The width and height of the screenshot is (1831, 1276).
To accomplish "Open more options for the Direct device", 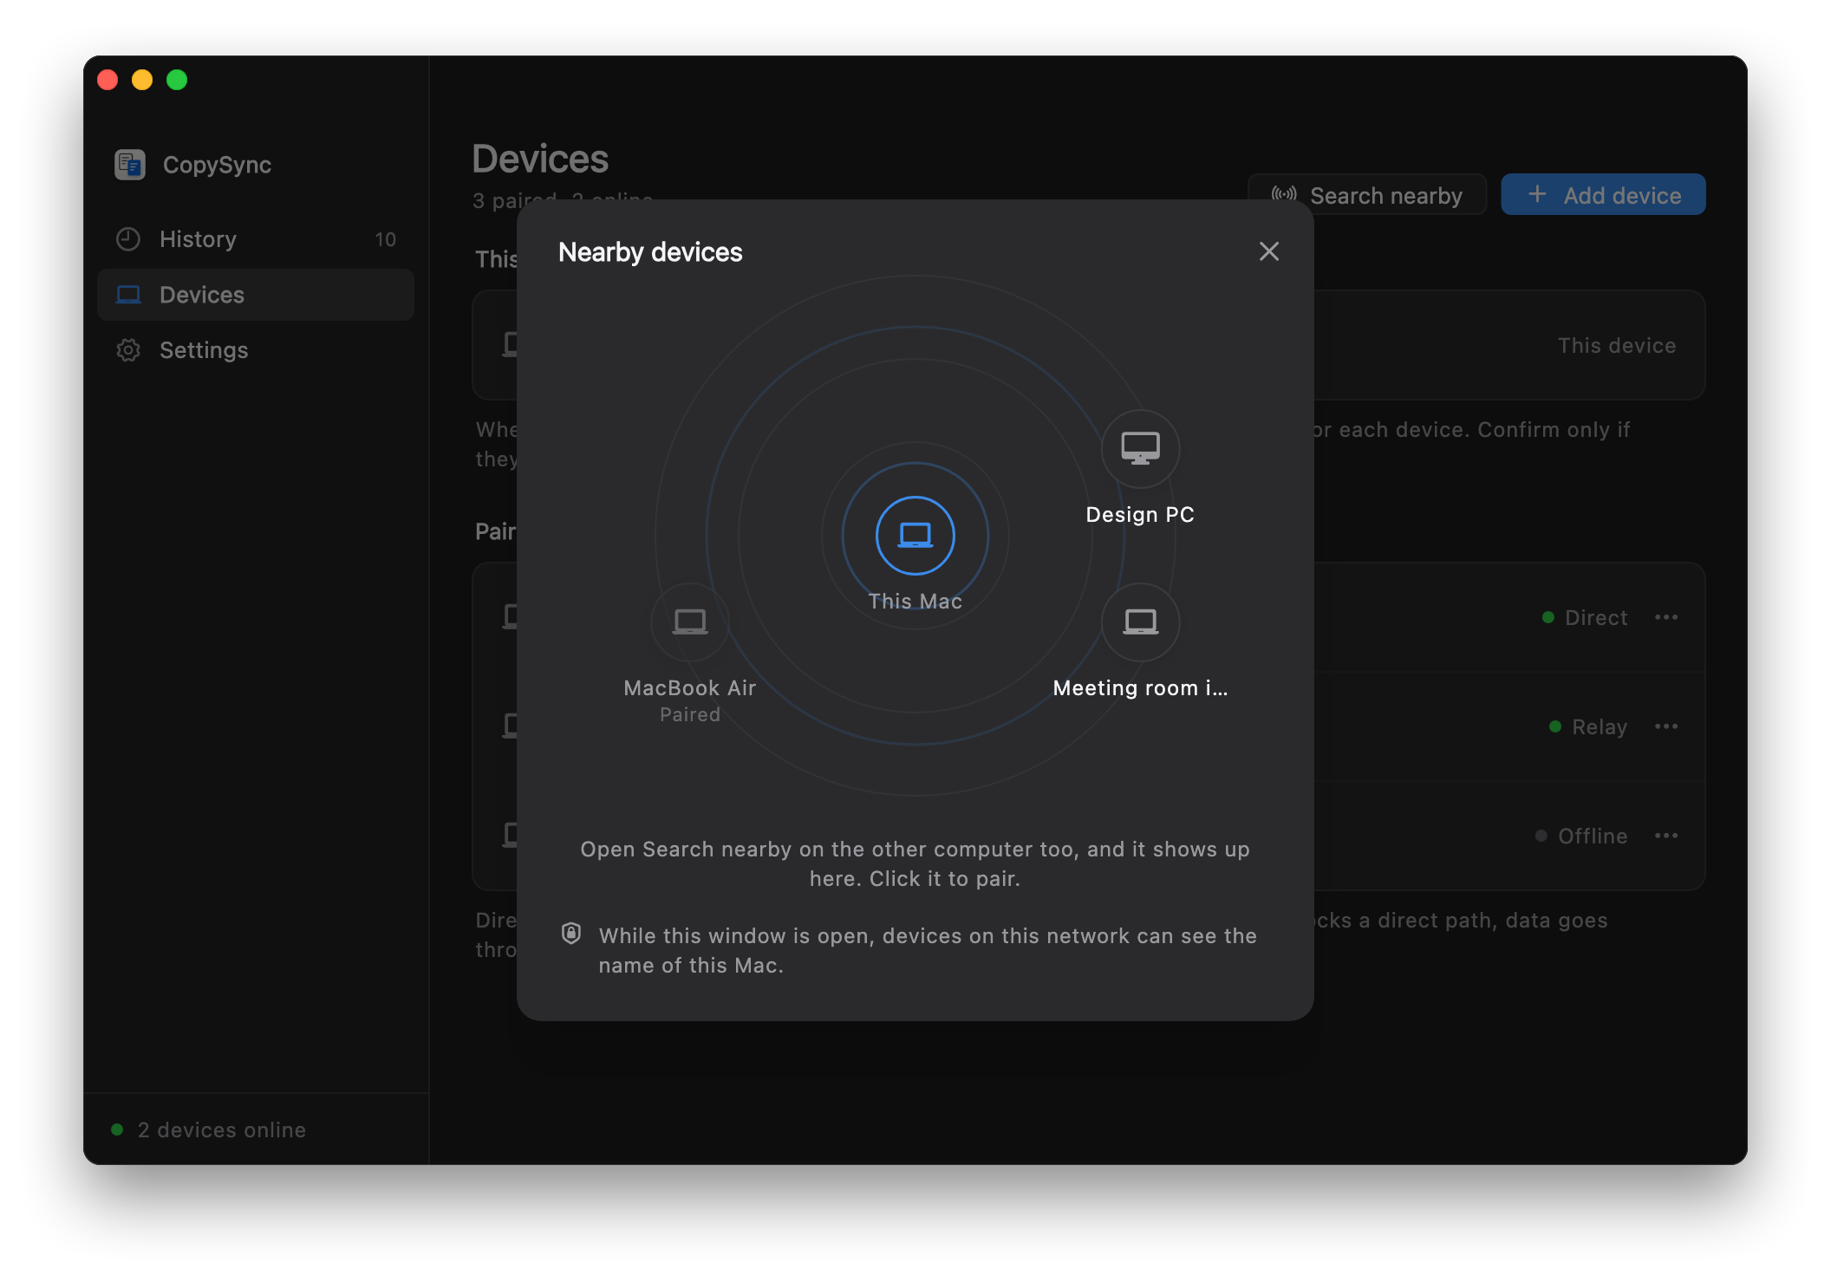I will [1665, 617].
